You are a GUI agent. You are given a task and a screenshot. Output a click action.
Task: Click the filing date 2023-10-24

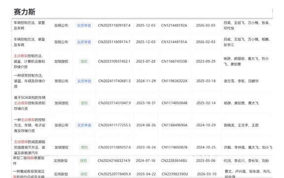click(146, 148)
